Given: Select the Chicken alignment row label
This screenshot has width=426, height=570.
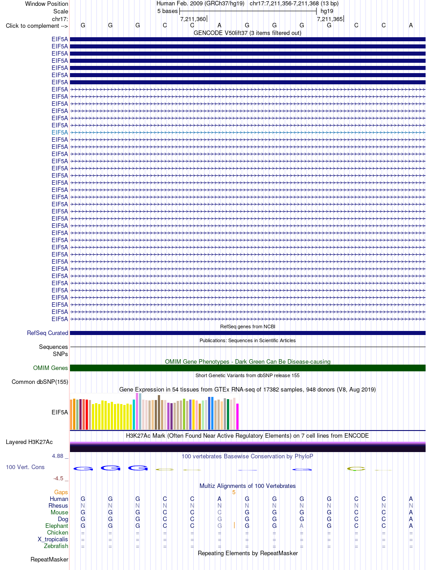Looking at the screenshot, I should coord(58,533).
